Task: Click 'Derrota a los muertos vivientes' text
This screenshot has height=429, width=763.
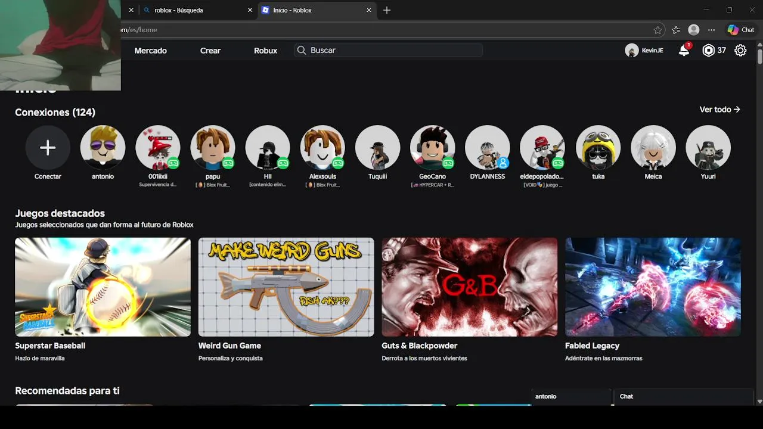Action: click(424, 359)
